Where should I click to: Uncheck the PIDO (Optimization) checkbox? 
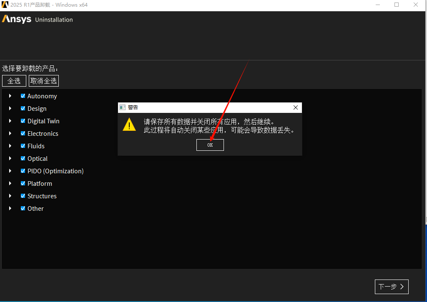(23, 171)
